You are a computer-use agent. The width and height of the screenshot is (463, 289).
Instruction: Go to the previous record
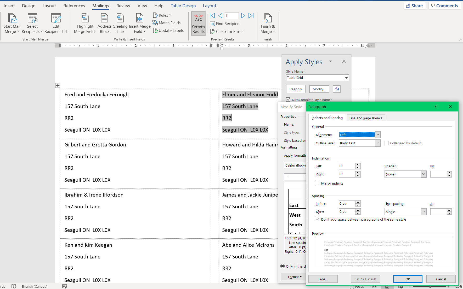(x=220, y=16)
